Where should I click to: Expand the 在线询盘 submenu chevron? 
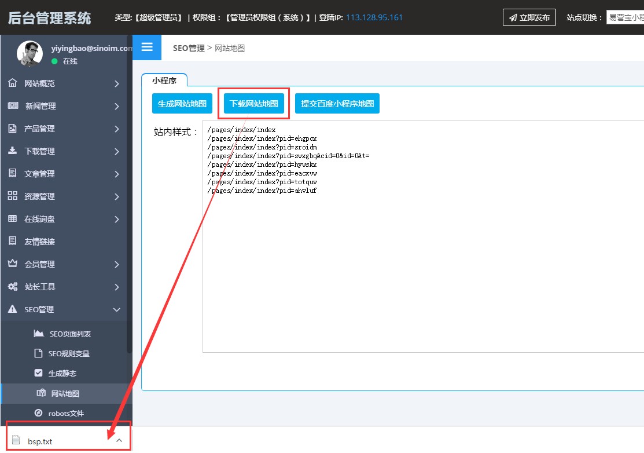(117, 220)
